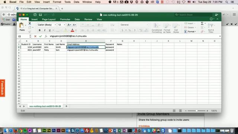238x134 pixels.
Task: Click the AutoSum sigma icon
Action: pyautogui.click(x=202, y=23)
